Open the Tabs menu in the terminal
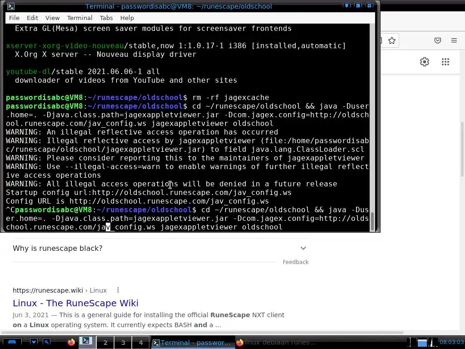This screenshot has width=465, height=349. point(106,18)
